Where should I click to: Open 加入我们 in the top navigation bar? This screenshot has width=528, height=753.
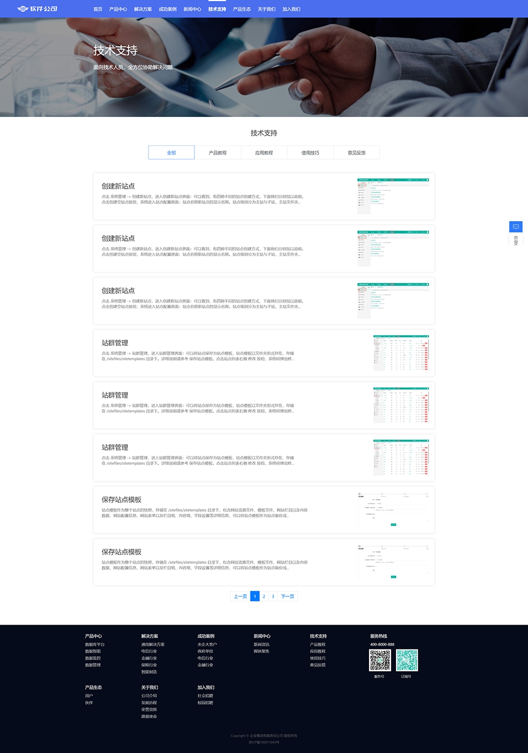(x=291, y=9)
